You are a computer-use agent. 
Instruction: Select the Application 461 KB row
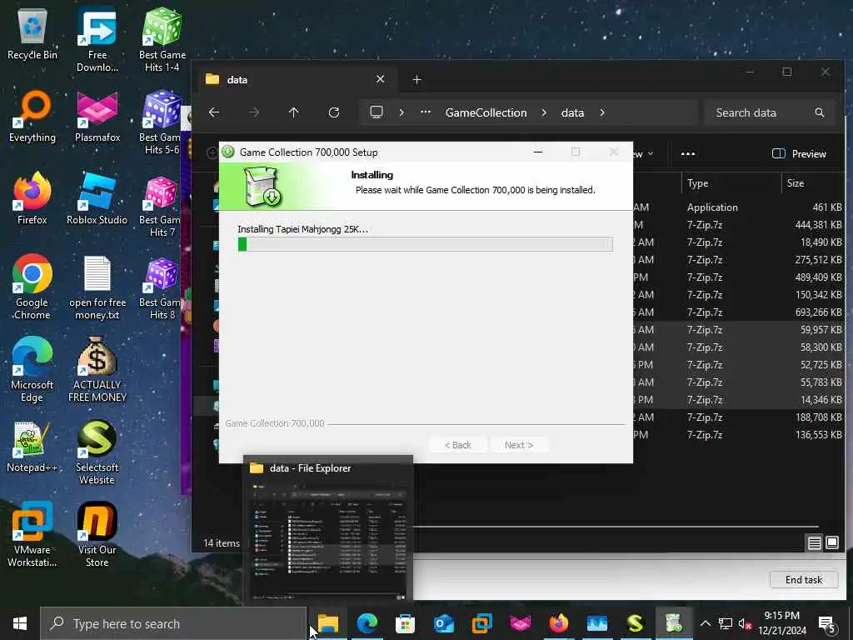coord(738,207)
